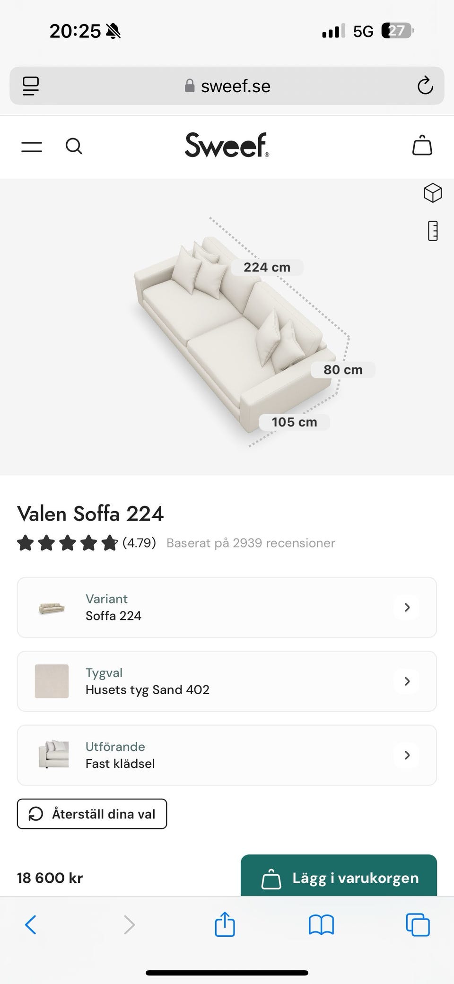Expand the Utförande Fast klädsel option

pyautogui.click(x=227, y=755)
